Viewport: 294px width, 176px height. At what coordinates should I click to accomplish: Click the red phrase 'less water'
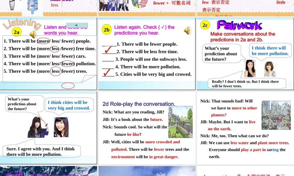pos(240,143)
